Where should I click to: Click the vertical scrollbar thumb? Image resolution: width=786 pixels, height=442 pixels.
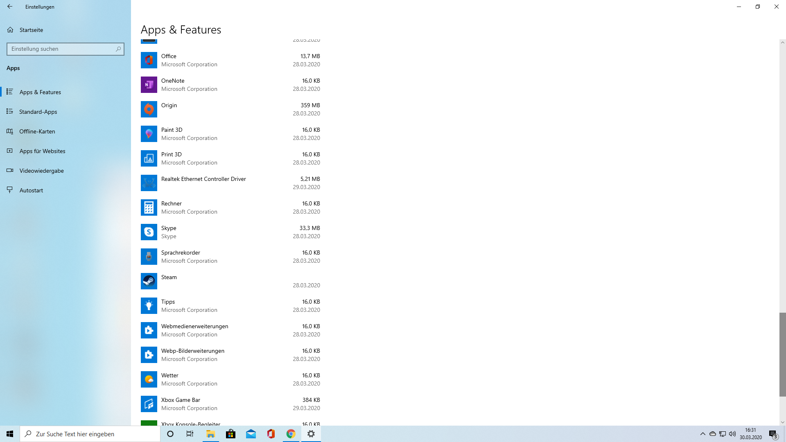[x=782, y=354]
